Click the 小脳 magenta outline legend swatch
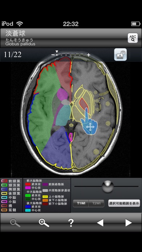 point(4,202)
